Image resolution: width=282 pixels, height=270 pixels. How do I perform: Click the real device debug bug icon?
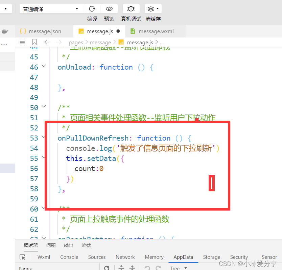tap(131, 9)
